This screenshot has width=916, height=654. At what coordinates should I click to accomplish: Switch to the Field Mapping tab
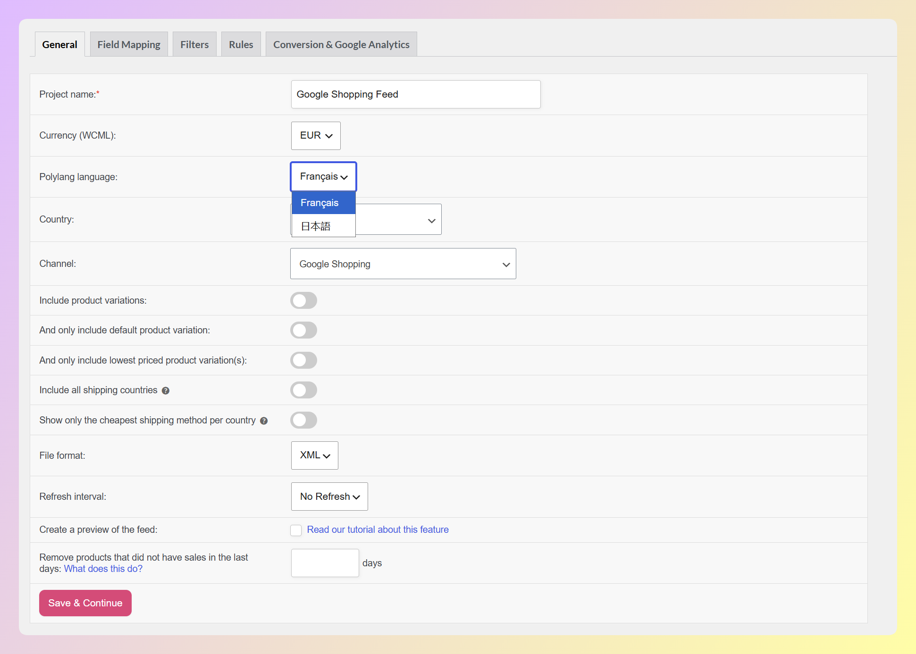[129, 44]
